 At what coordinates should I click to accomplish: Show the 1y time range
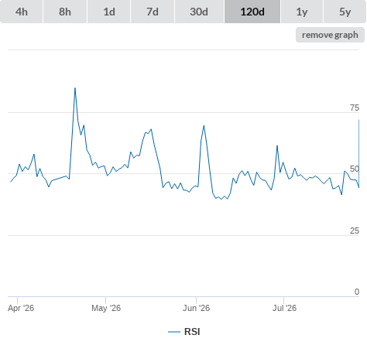[x=302, y=12]
